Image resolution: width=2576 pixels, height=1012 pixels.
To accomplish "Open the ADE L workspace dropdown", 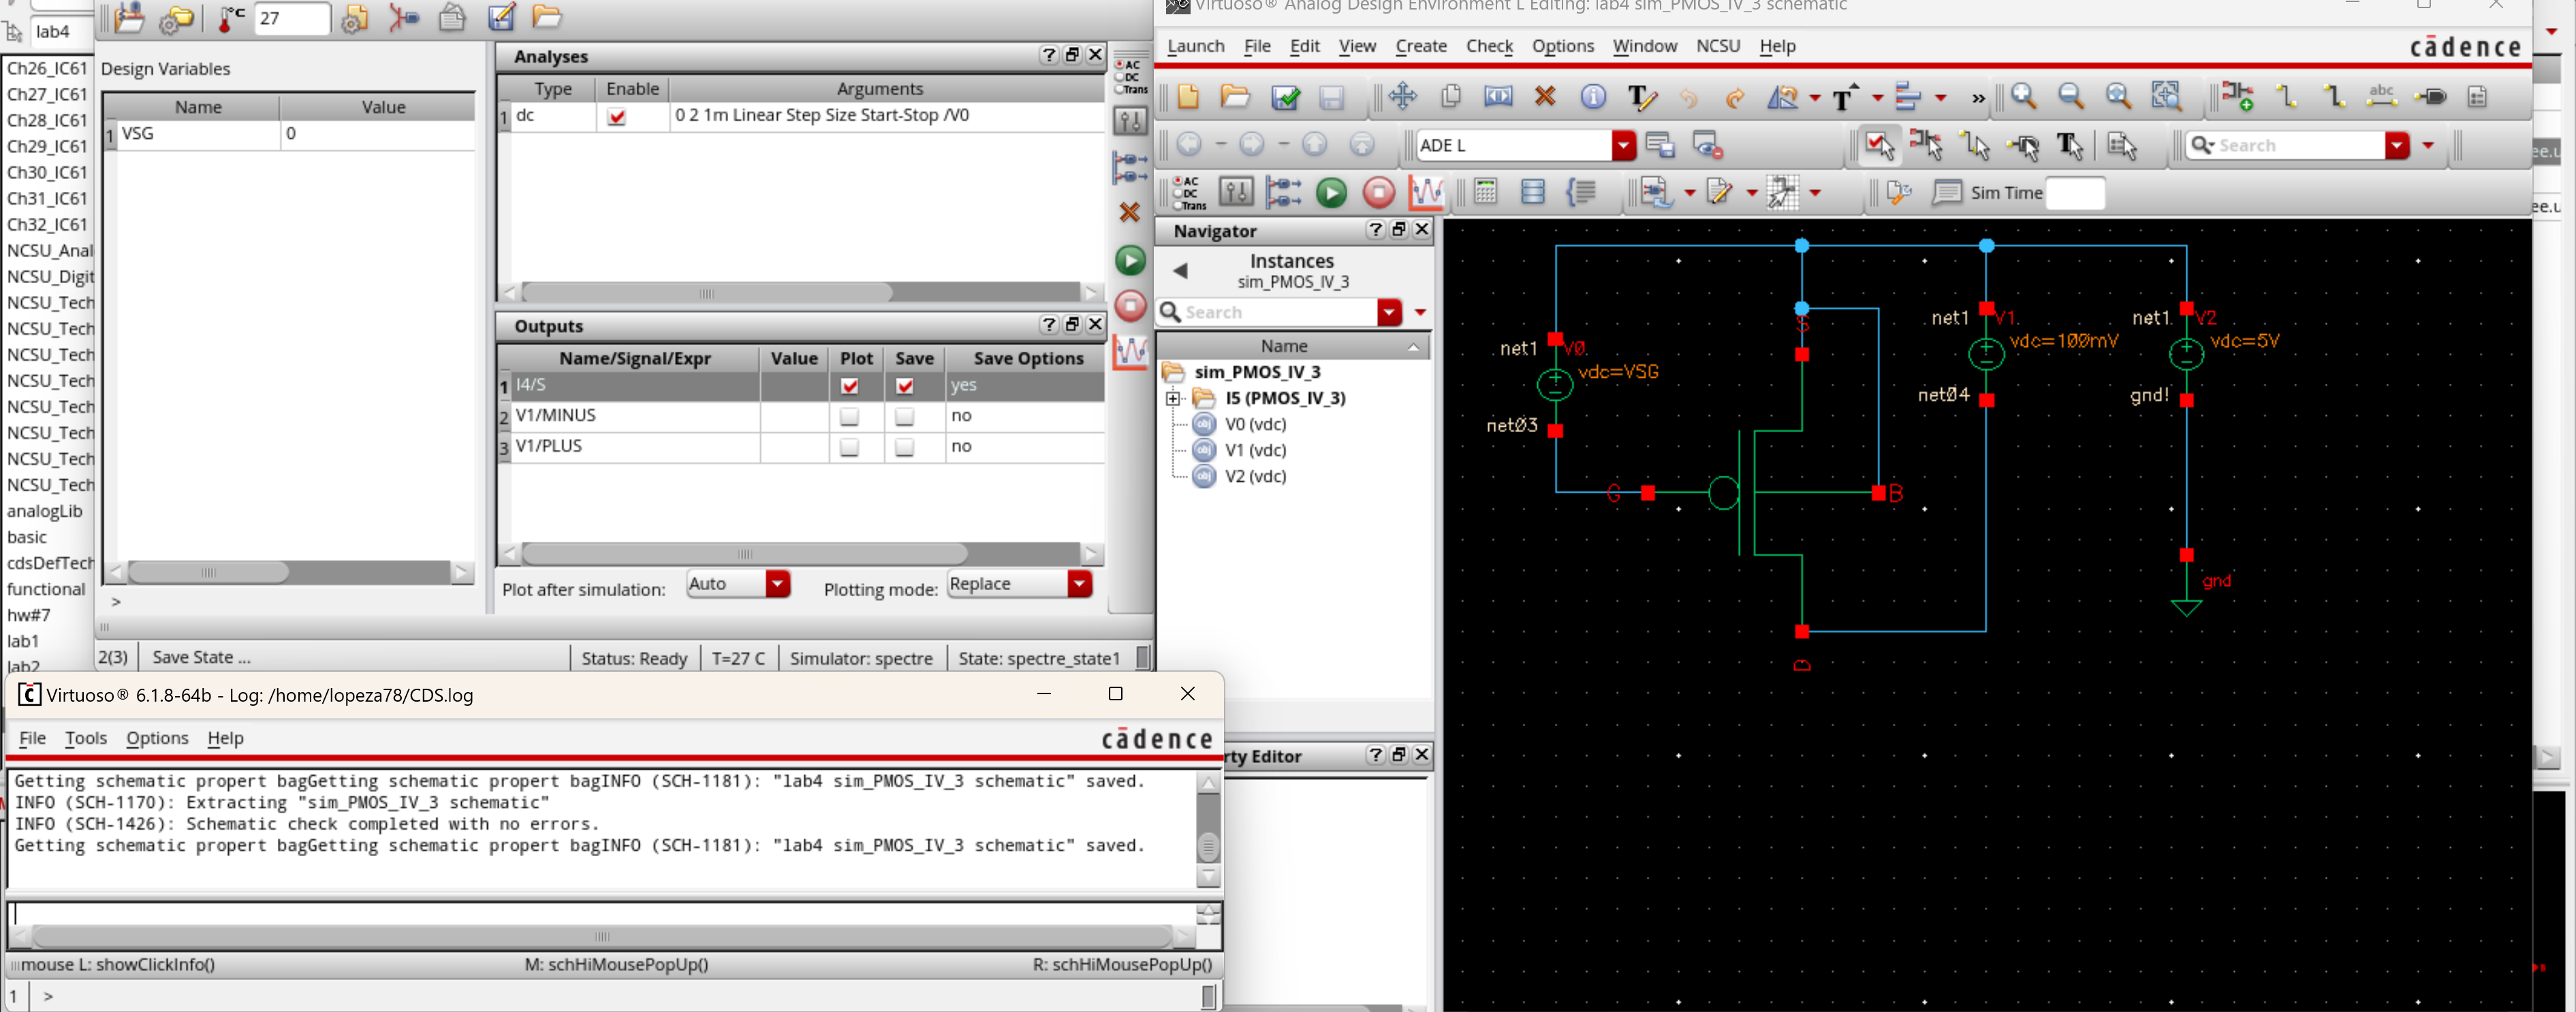I will (x=1623, y=146).
